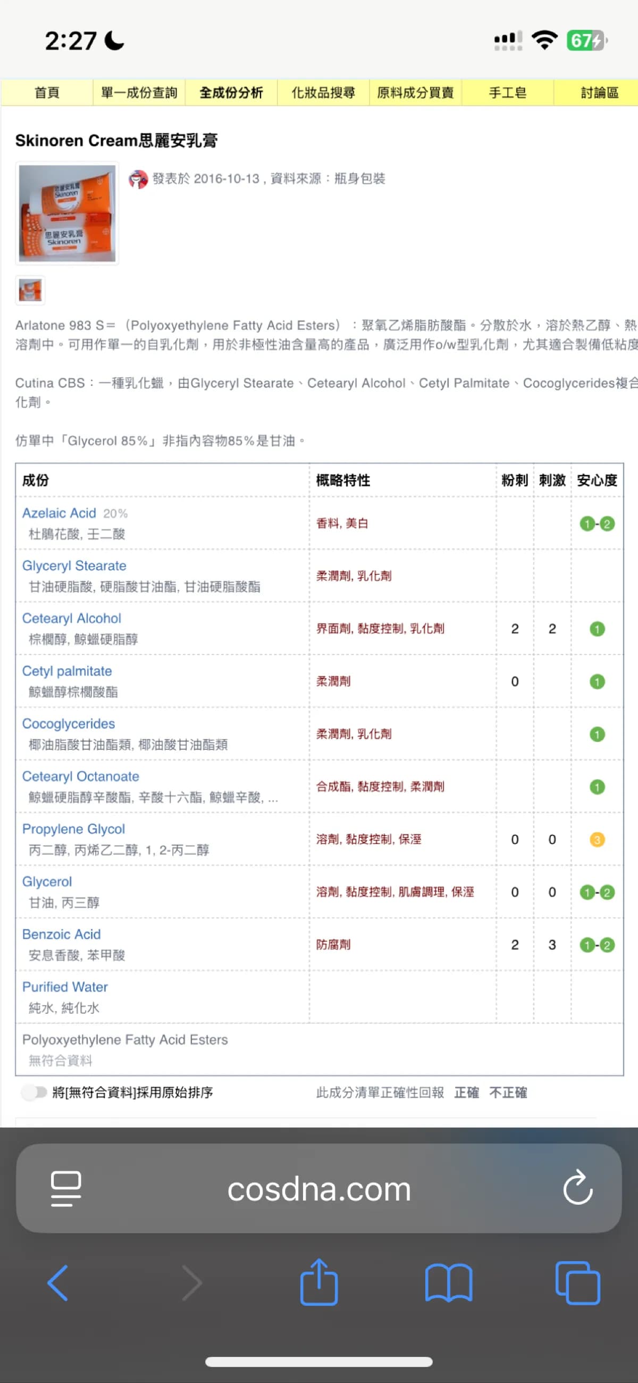
Task: Open Azelaic Acid ingredient link
Action: tap(59, 513)
